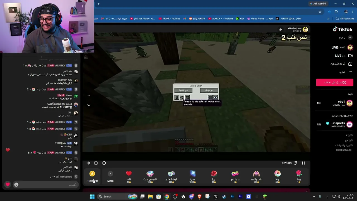Viewport: 357px width, 201px height.
Task: Open the ALKRKY TikTok bookmark
Action: click(x=288, y=19)
